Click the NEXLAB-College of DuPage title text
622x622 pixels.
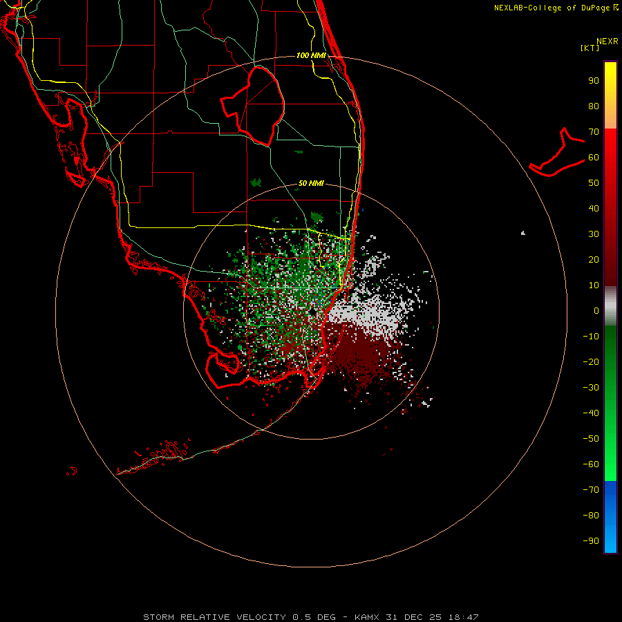click(x=552, y=8)
